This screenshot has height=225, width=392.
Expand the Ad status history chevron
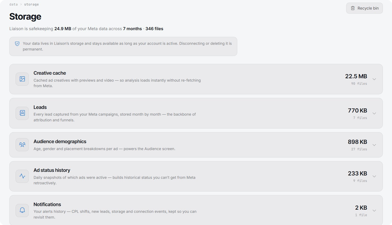click(x=374, y=176)
